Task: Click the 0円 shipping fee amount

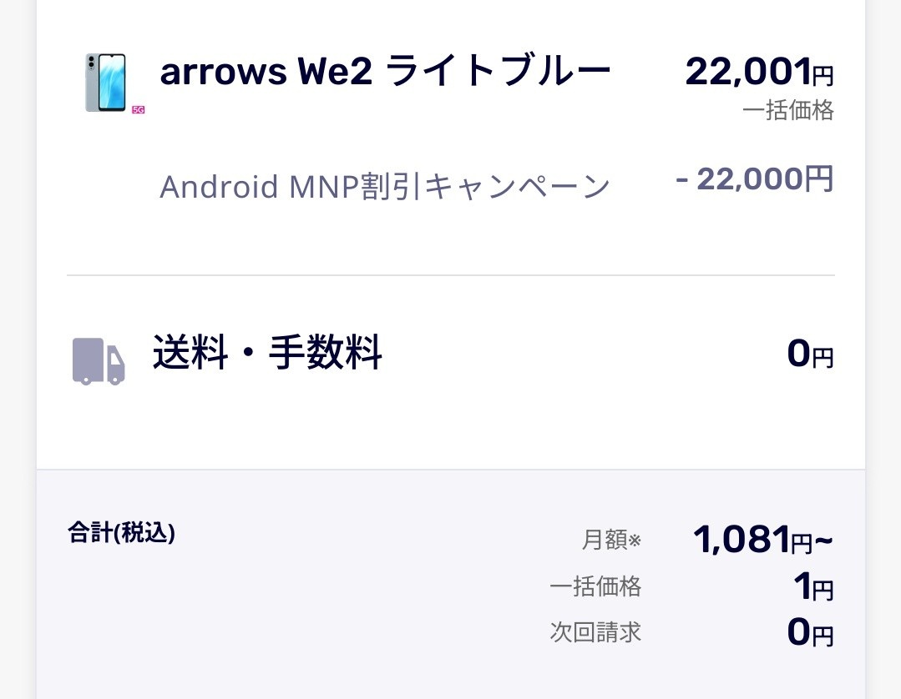Action: point(809,355)
